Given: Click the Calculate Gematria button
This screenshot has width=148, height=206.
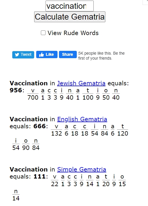Looking at the screenshot, I should (70, 17).
